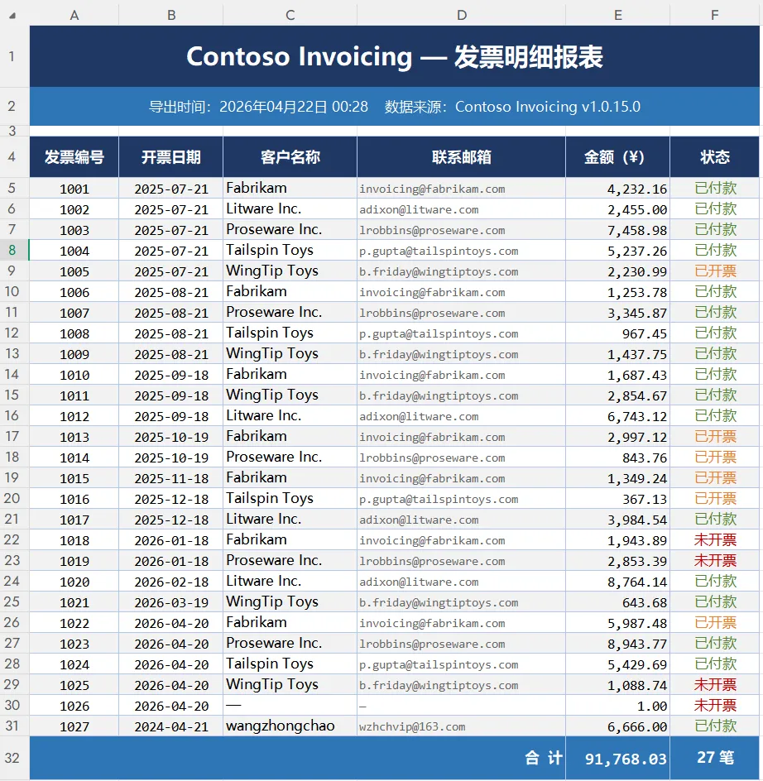The height and width of the screenshot is (781, 763).
Task: Select email p.gupta@tailspintoys.com for invoice 1008
Action: point(462,333)
